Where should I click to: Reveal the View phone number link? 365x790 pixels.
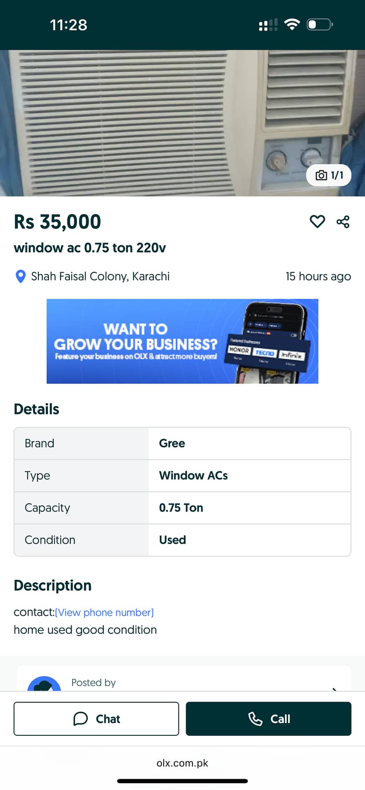tap(104, 612)
